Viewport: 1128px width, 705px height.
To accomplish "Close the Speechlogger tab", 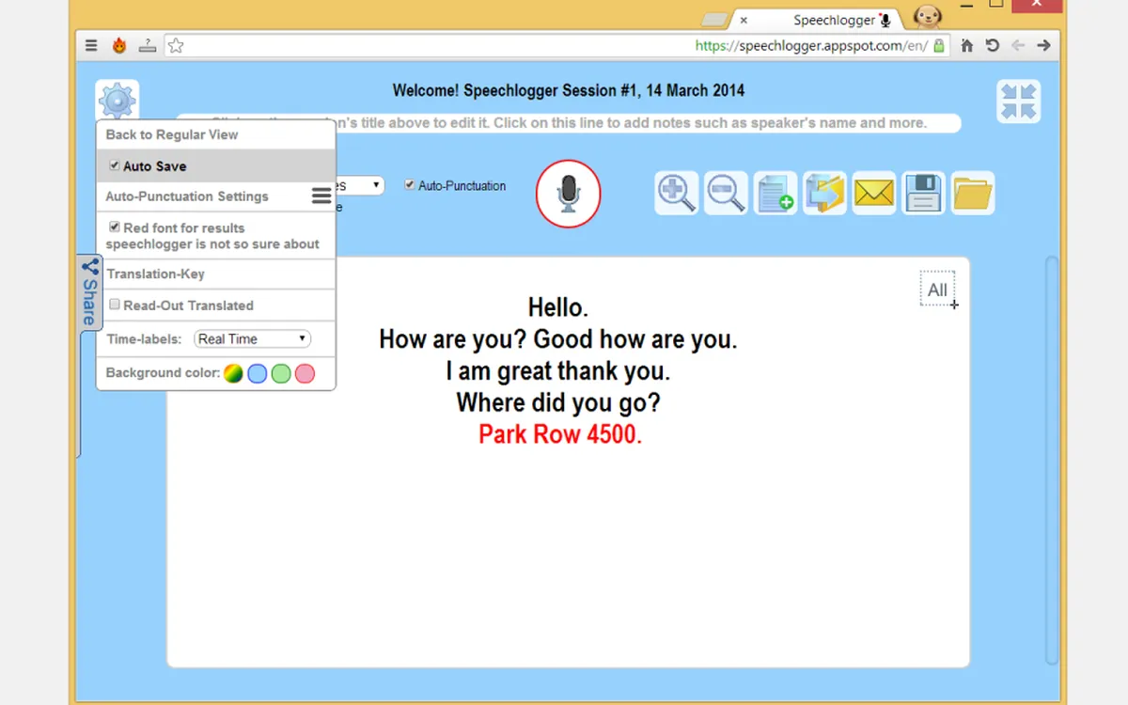I will tap(744, 20).
